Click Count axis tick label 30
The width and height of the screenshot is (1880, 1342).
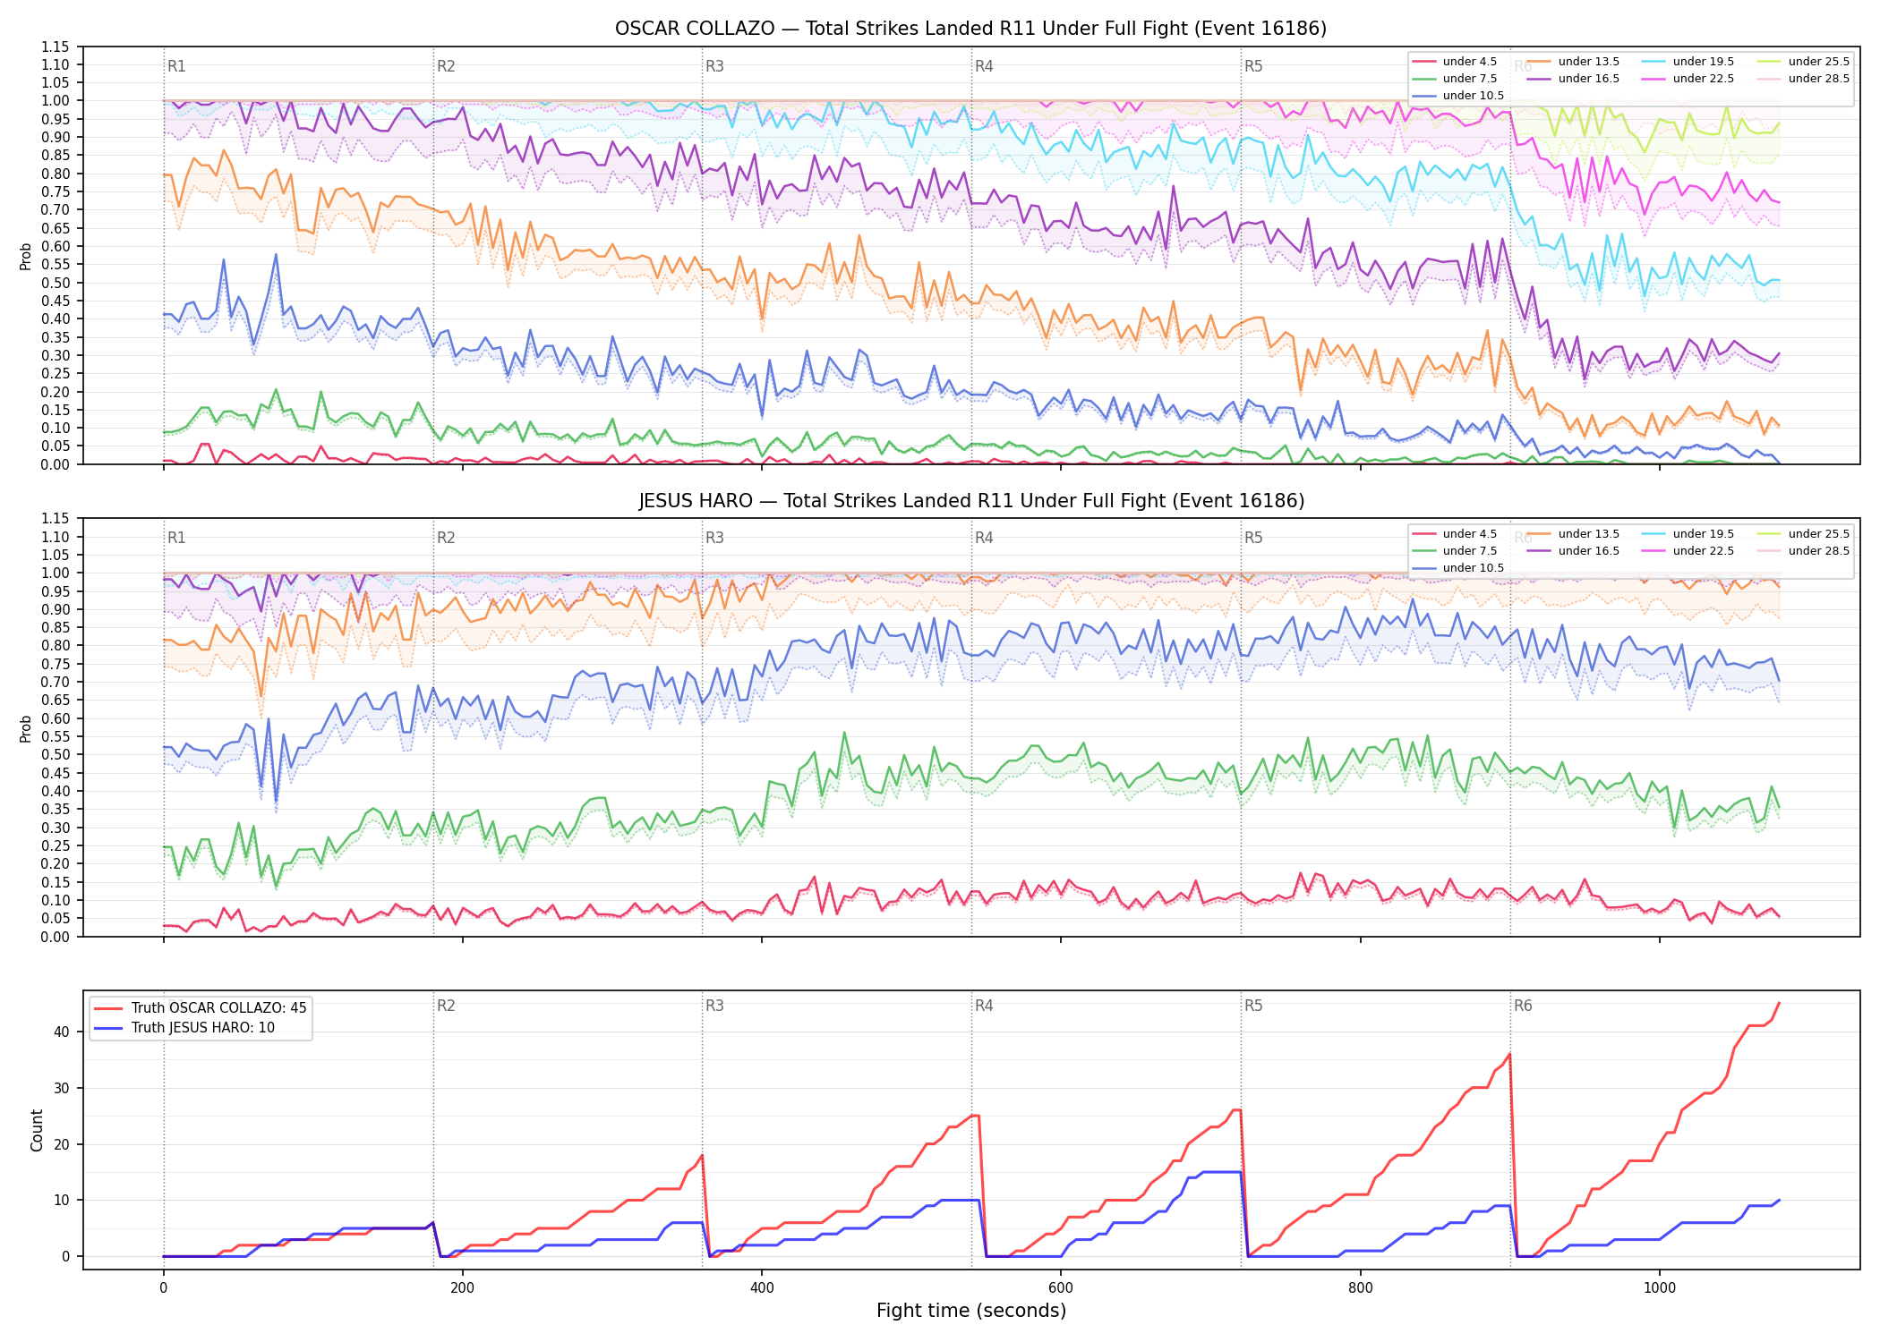tap(61, 1088)
